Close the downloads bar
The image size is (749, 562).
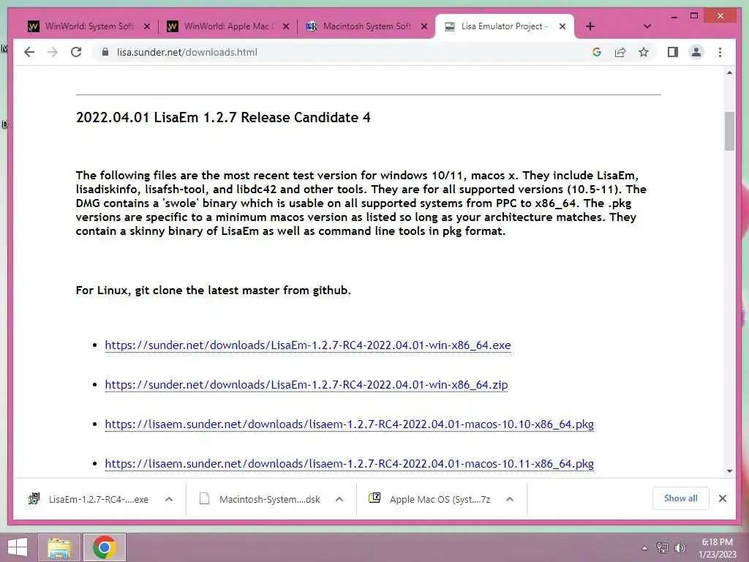722,498
